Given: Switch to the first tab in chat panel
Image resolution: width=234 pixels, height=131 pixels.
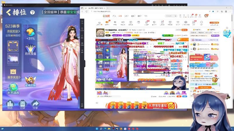Looking at the screenshot, I should pyautogui.click(x=193, y=33).
